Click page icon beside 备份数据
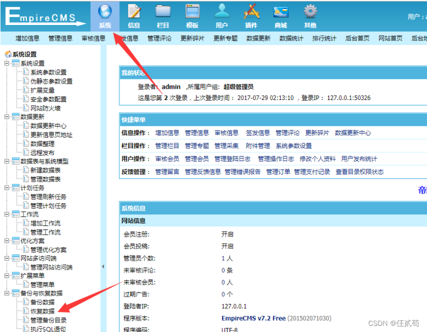427x332 pixels. coord(26,302)
